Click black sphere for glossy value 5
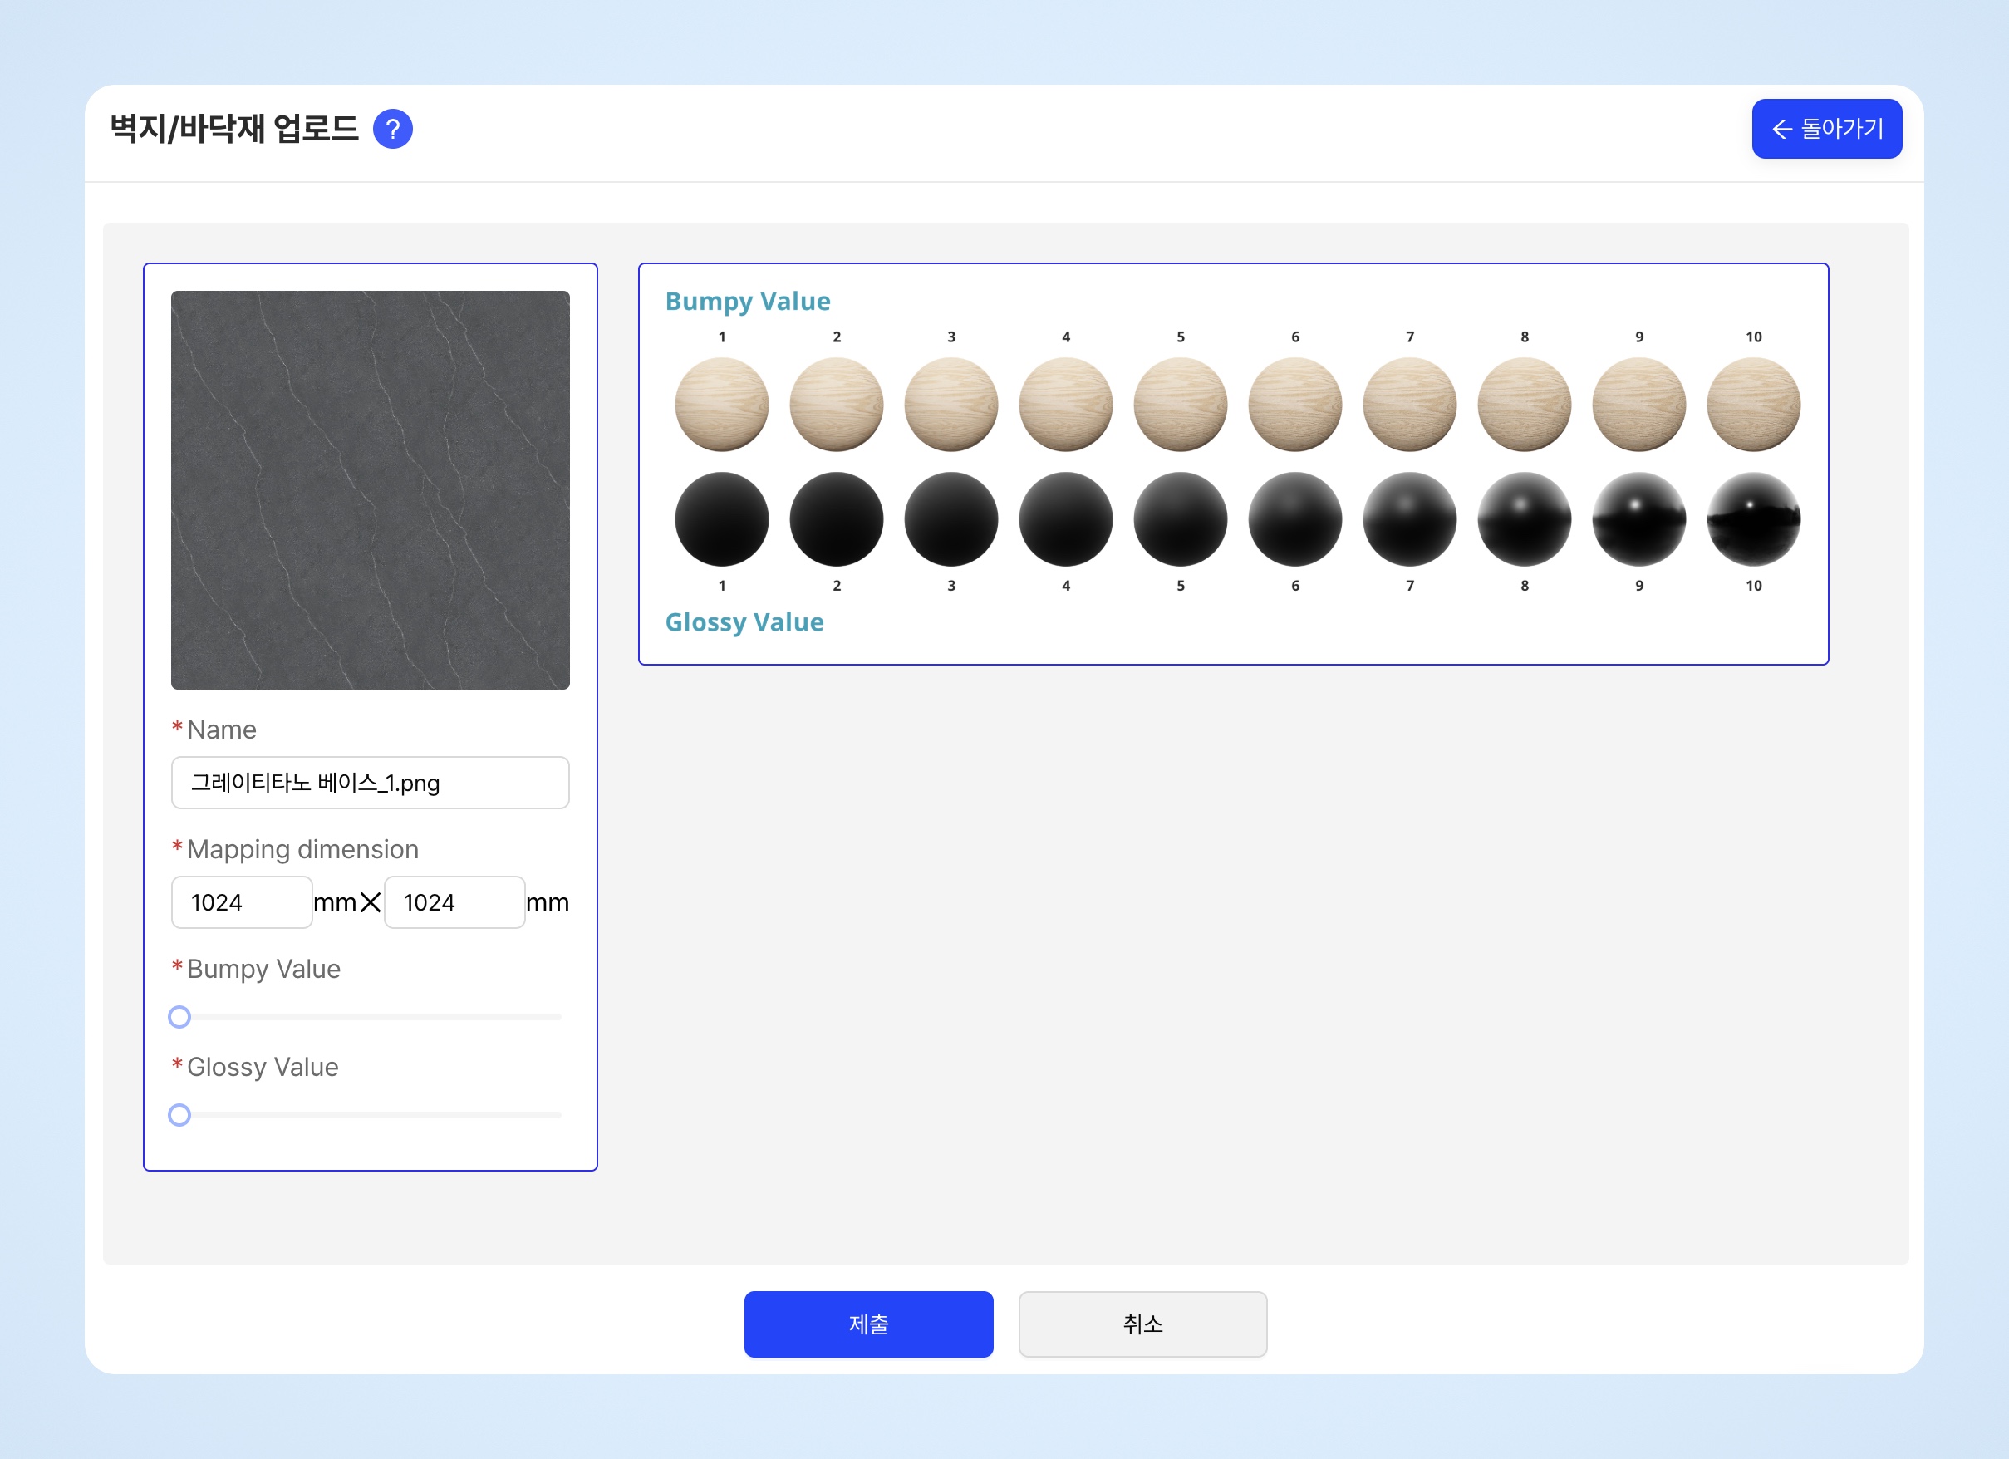Screen dimensions: 2009x1459 tap(1181, 519)
